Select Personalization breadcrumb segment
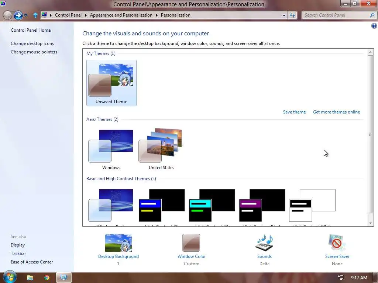Image resolution: width=378 pixels, height=283 pixels. click(x=175, y=15)
